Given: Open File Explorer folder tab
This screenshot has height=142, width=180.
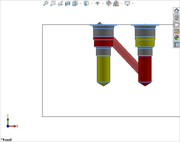Looking at the screenshot, I should [176, 24].
